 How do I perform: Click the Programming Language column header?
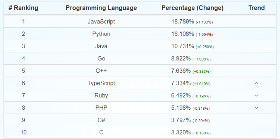[x=101, y=8]
